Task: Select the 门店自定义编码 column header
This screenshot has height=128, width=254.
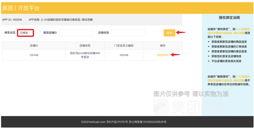Action: tap(124, 46)
